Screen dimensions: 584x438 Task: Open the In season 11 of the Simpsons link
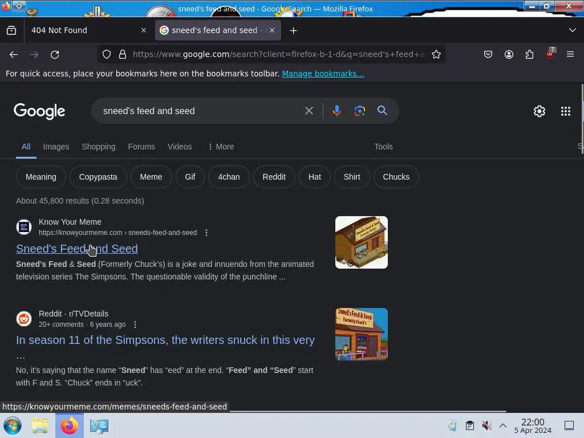(x=165, y=340)
